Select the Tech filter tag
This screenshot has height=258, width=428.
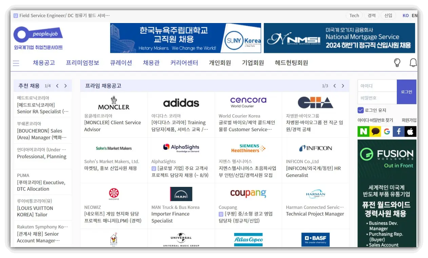pyautogui.click(x=354, y=16)
